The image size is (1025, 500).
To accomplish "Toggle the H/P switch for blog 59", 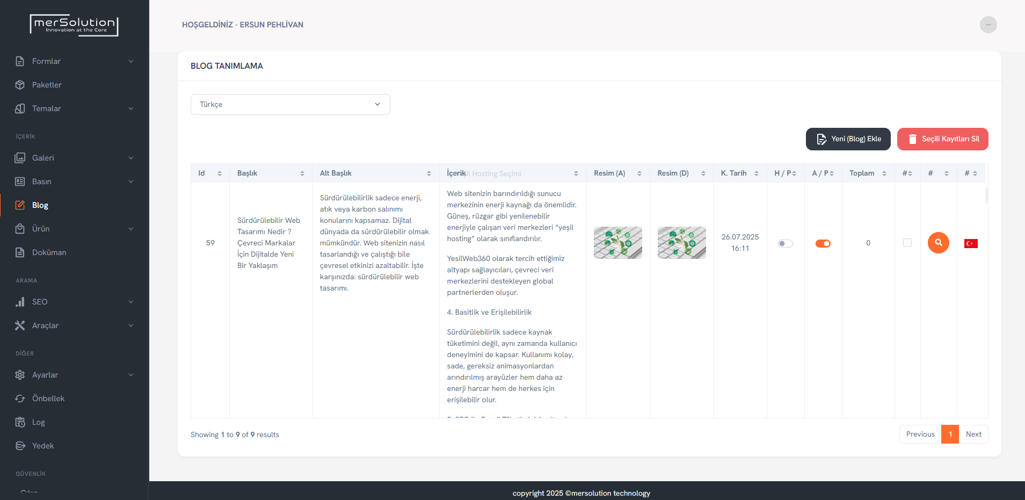I will (x=785, y=243).
